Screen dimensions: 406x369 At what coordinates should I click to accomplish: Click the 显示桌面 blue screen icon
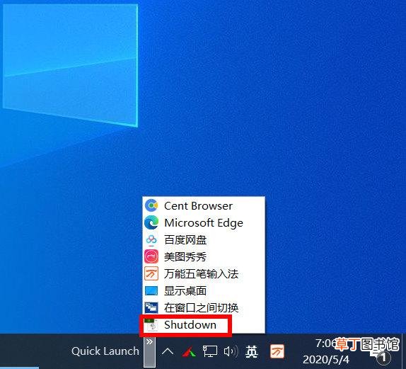click(151, 290)
